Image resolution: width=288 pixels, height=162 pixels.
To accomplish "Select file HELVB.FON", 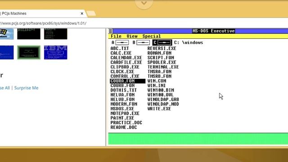I will point(122,99).
